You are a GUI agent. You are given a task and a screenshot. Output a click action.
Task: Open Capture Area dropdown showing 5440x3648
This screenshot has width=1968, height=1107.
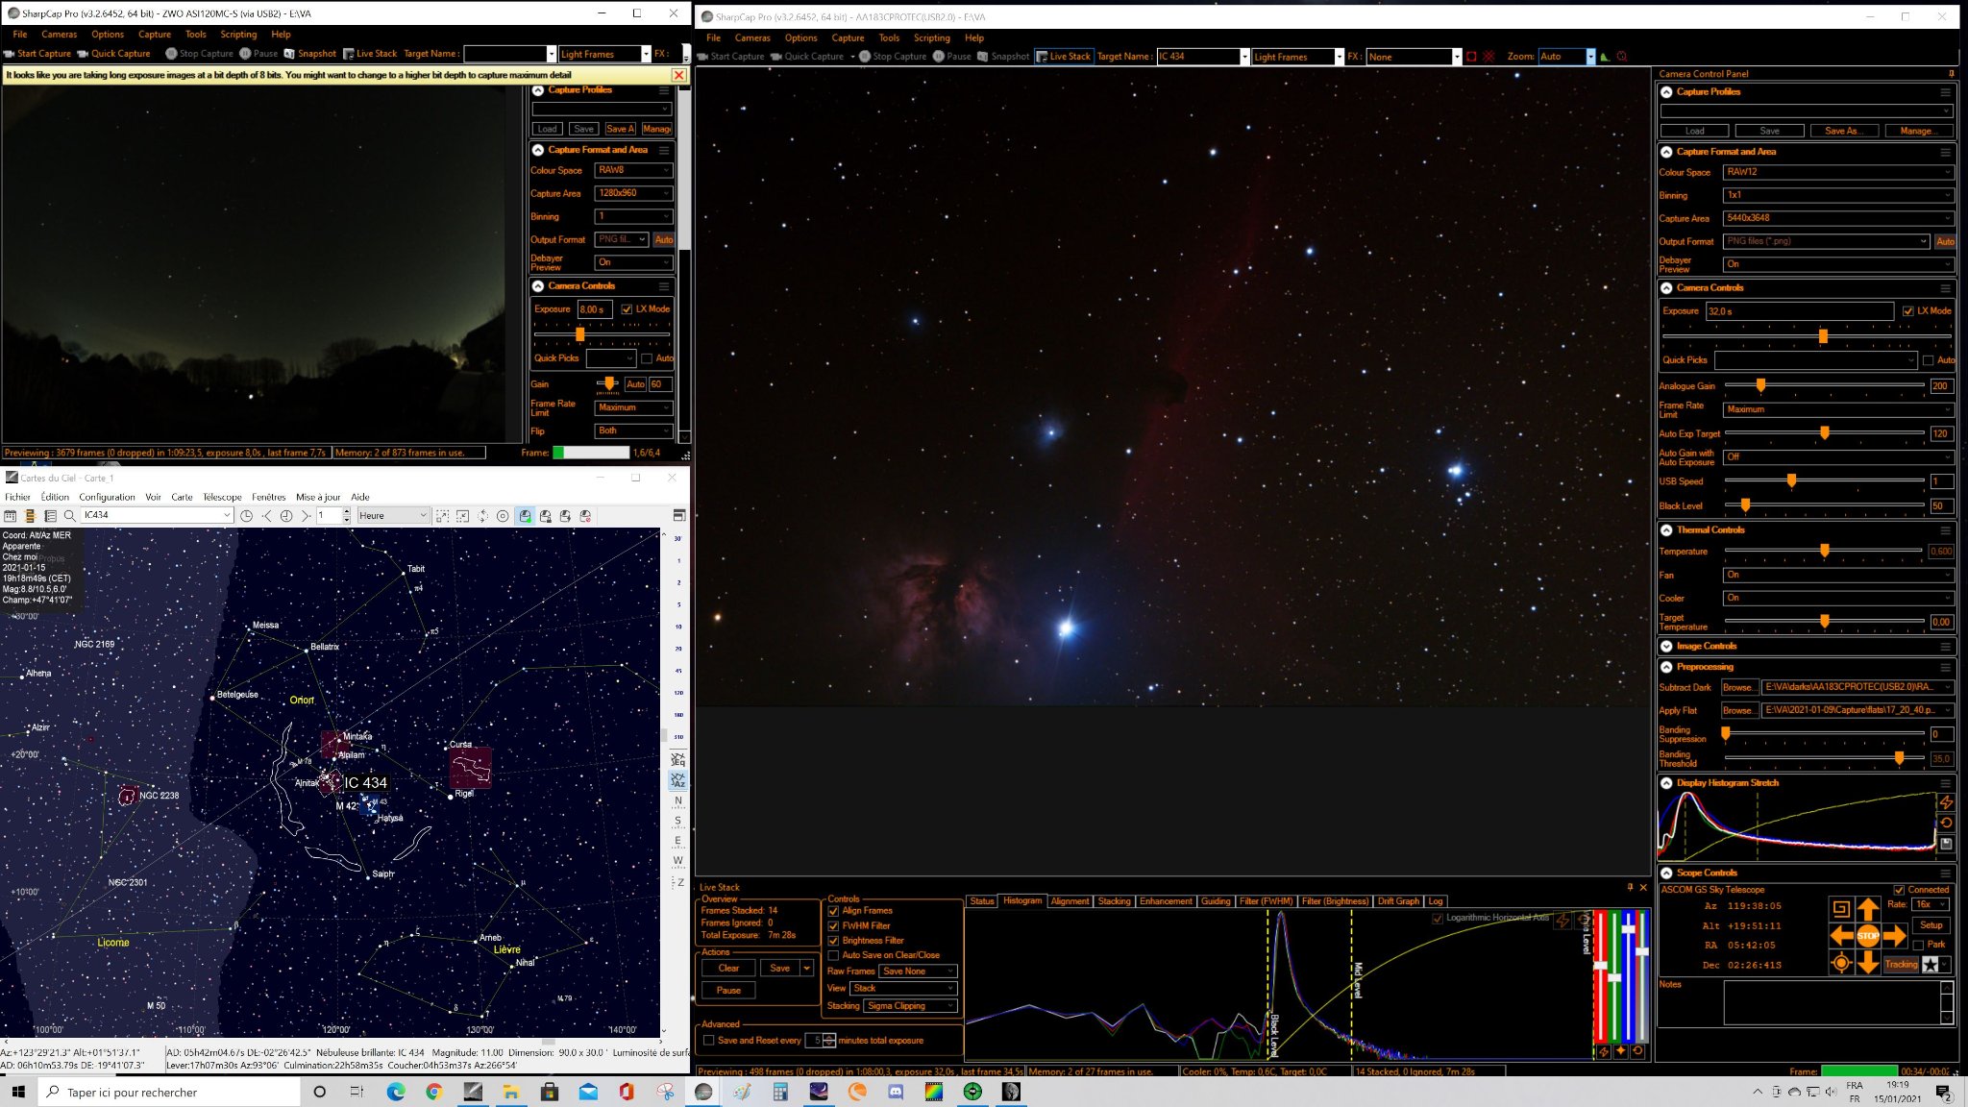[x=1838, y=218]
